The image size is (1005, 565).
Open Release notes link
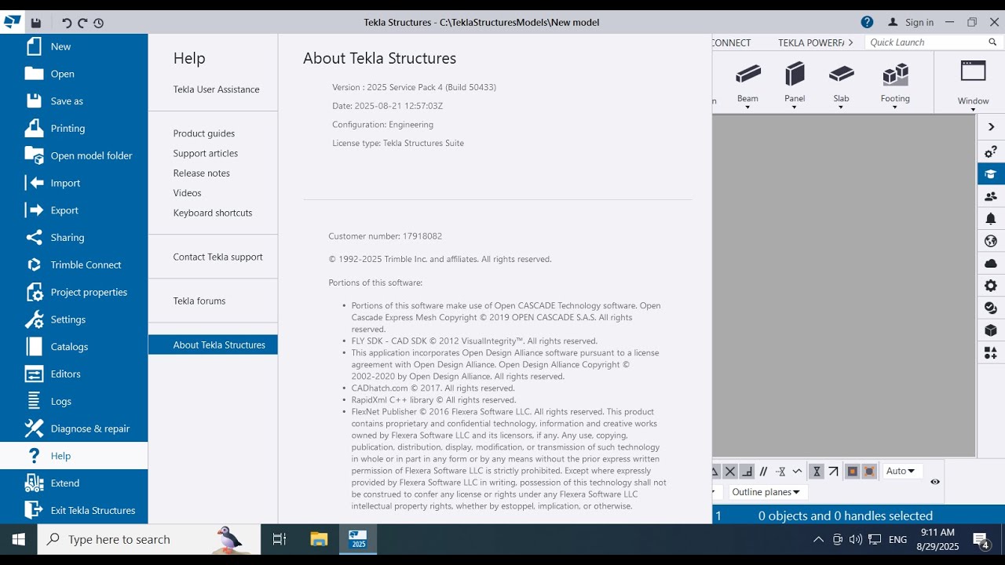click(202, 173)
